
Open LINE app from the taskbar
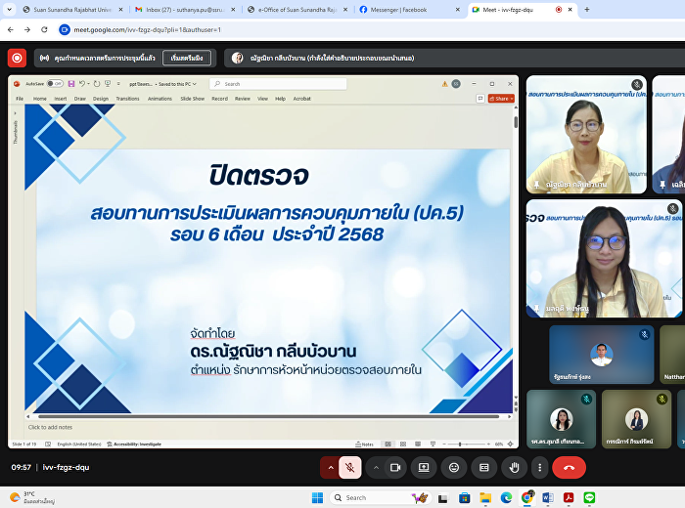click(x=589, y=497)
